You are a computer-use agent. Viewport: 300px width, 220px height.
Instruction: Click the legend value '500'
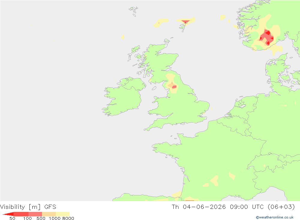pos(41,218)
